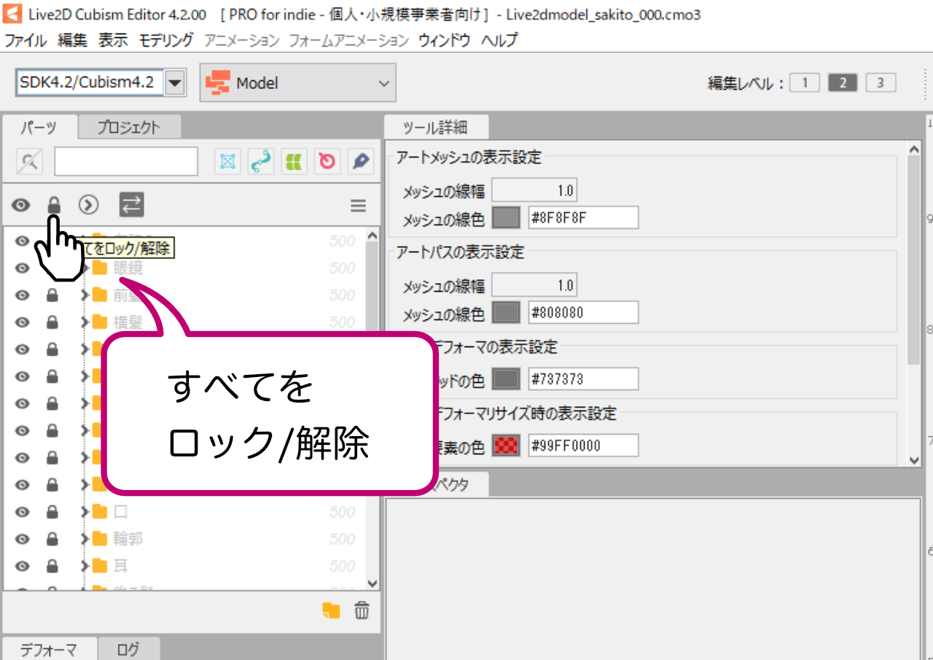Click the art path filter icon
This screenshot has height=660, width=933.
261,161
